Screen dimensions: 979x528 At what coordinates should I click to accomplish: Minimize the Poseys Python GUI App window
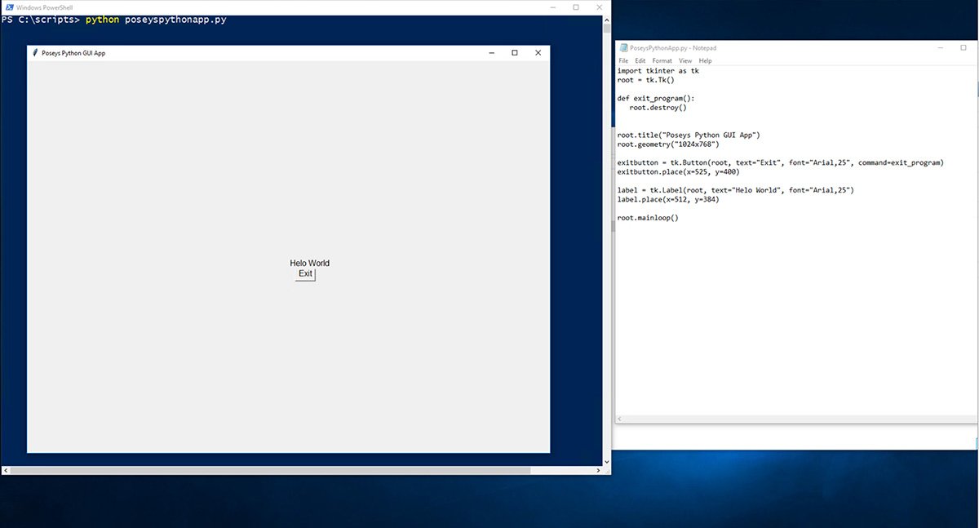tap(490, 52)
